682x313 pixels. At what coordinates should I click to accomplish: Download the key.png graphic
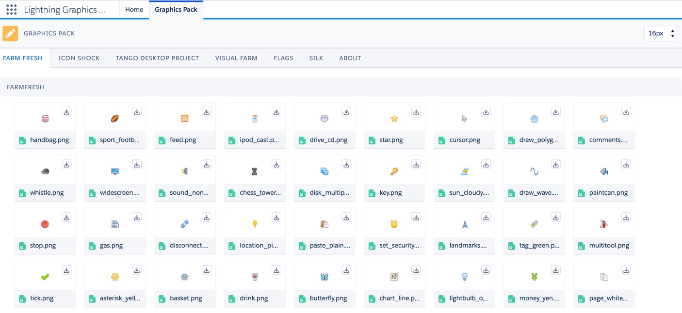point(416,165)
